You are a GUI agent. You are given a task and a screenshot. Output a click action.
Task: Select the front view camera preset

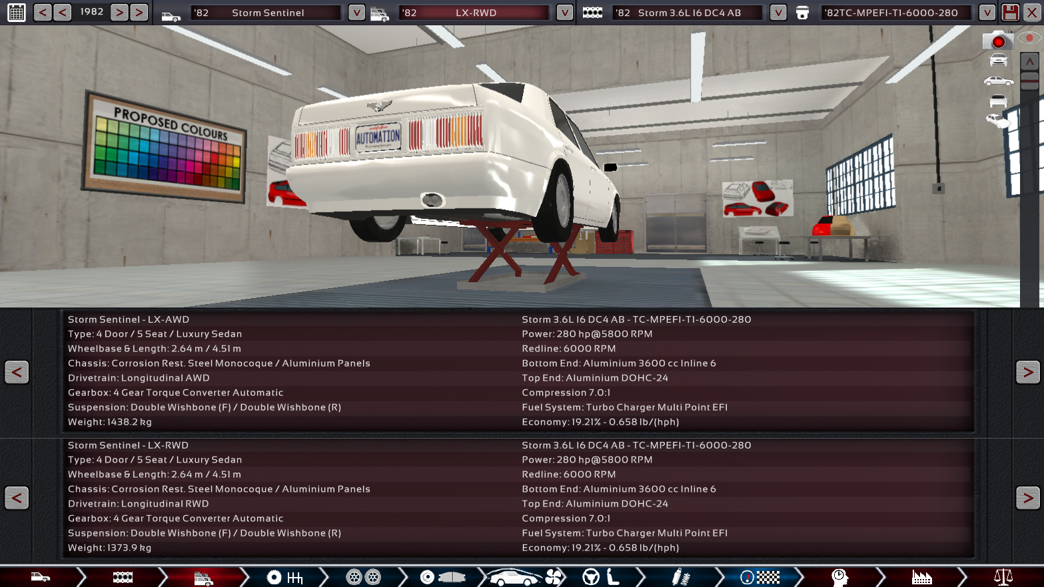pyautogui.click(x=997, y=60)
